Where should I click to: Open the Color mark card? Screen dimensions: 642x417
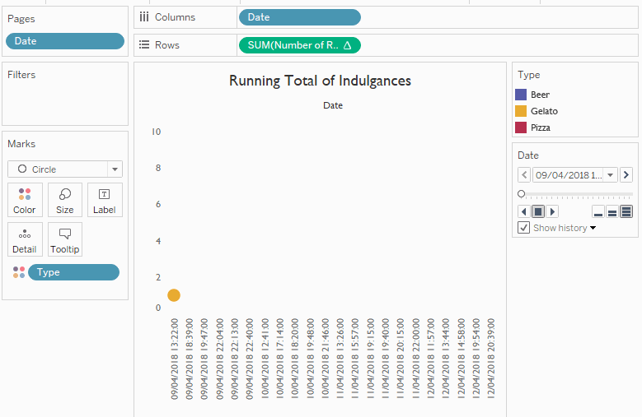[x=25, y=200]
